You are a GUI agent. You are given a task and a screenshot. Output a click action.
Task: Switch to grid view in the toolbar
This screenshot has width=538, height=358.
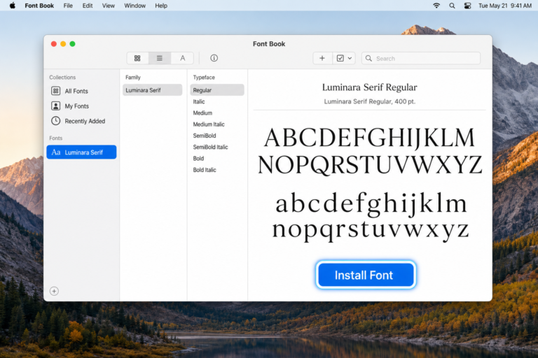(137, 58)
